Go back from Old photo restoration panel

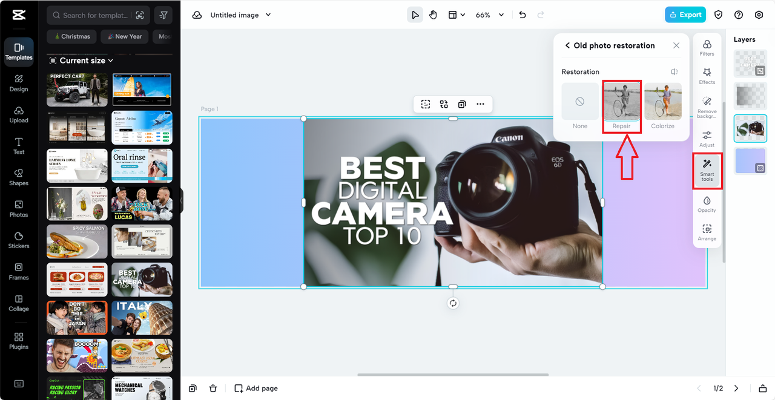tap(567, 45)
